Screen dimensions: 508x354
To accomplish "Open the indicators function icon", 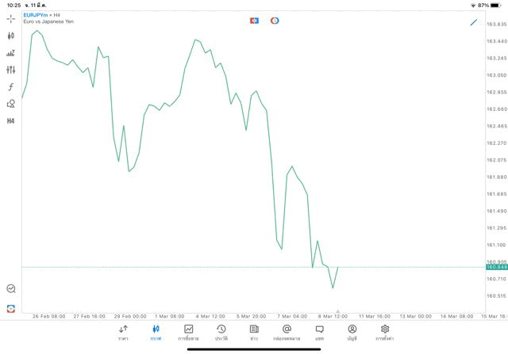I will tap(10, 87).
